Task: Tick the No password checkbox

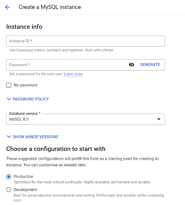Action: (x=9, y=85)
